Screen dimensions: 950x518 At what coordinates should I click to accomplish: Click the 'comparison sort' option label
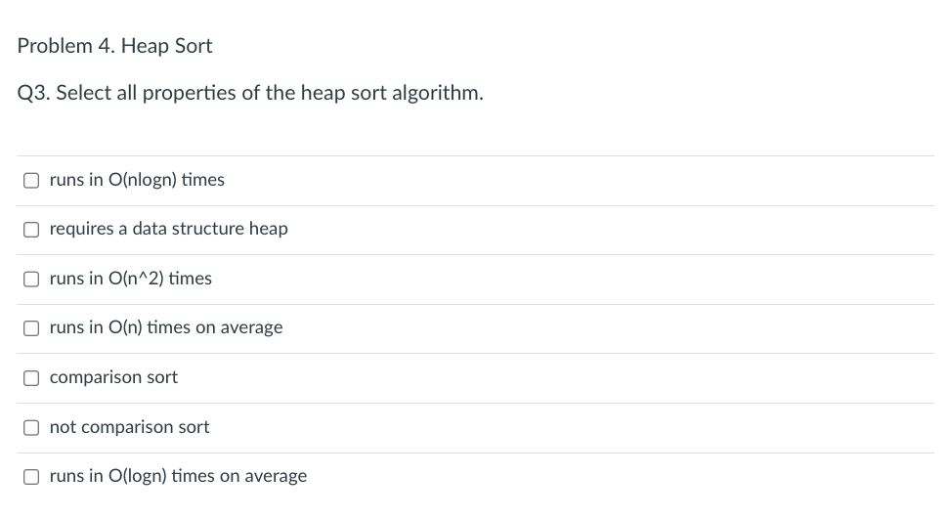tap(114, 377)
